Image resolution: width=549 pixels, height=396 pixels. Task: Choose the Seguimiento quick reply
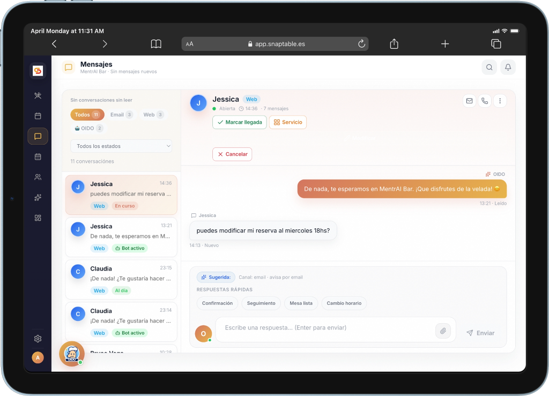[x=261, y=303]
